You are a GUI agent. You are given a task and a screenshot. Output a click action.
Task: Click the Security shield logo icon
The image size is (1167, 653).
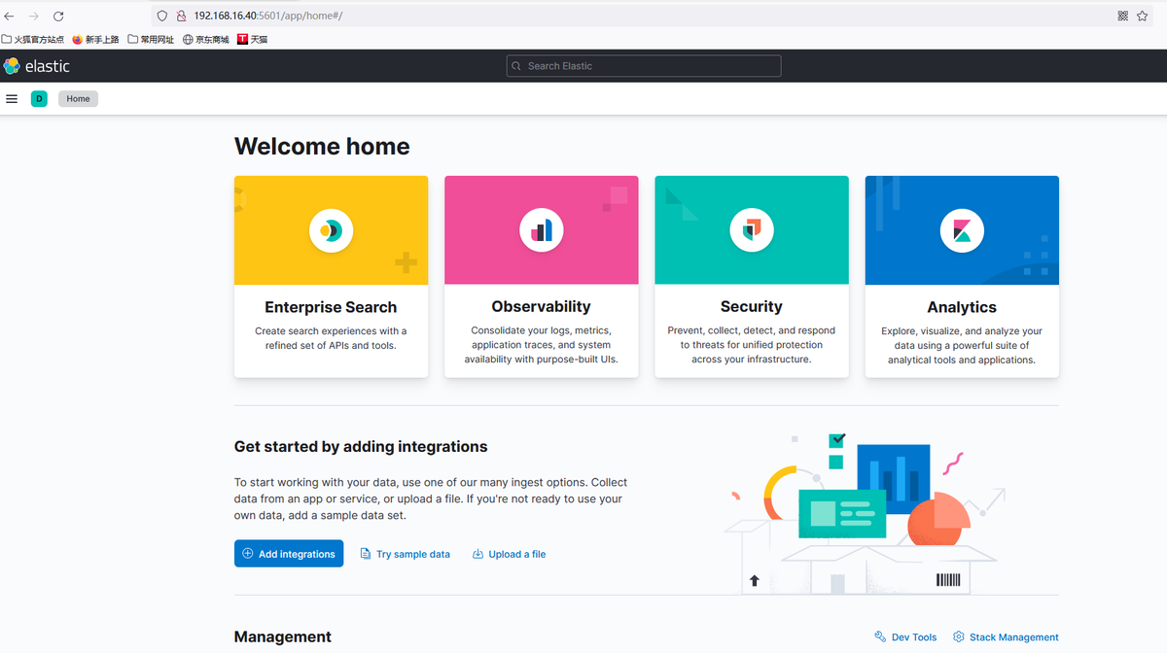(x=752, y=230)
